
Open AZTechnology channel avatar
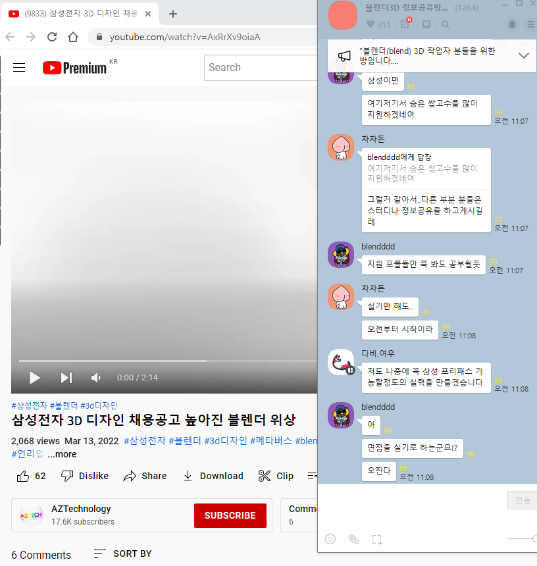32,515
